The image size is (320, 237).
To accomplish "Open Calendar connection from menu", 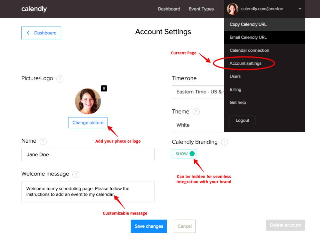I will coord(264,51).
